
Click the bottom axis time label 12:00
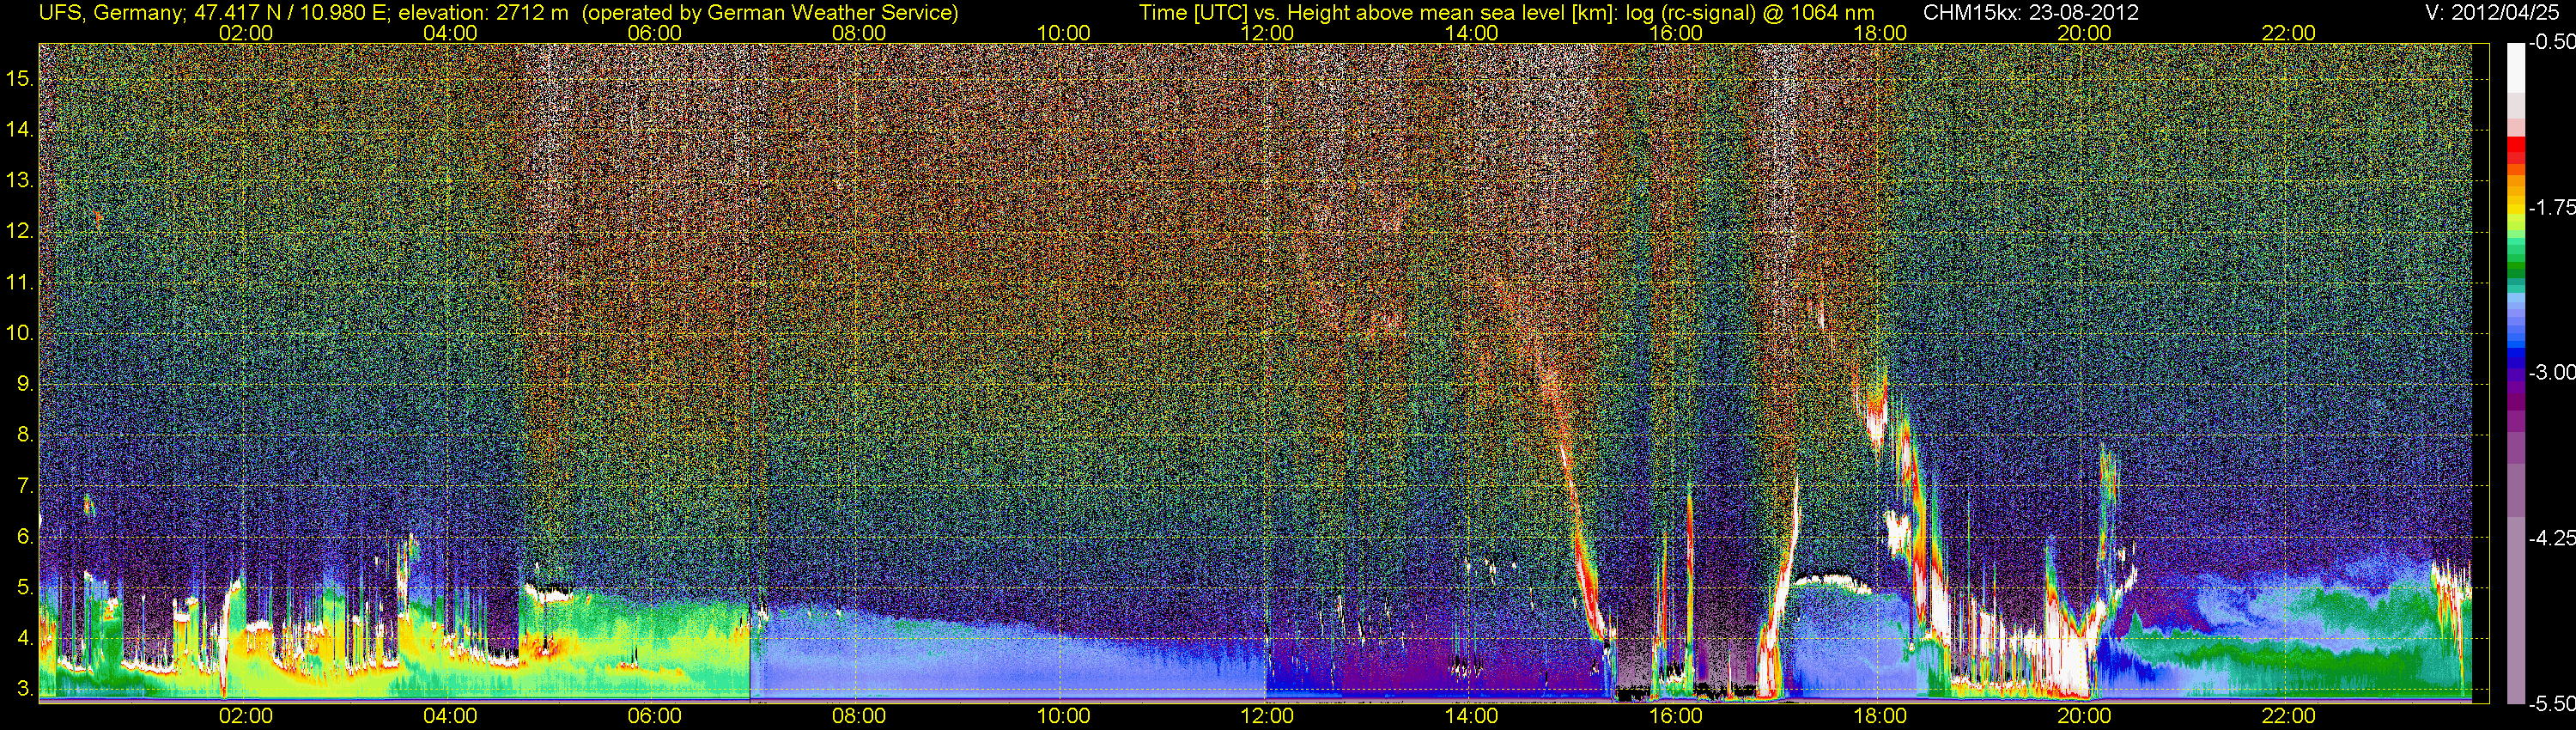click(1267, 716)
